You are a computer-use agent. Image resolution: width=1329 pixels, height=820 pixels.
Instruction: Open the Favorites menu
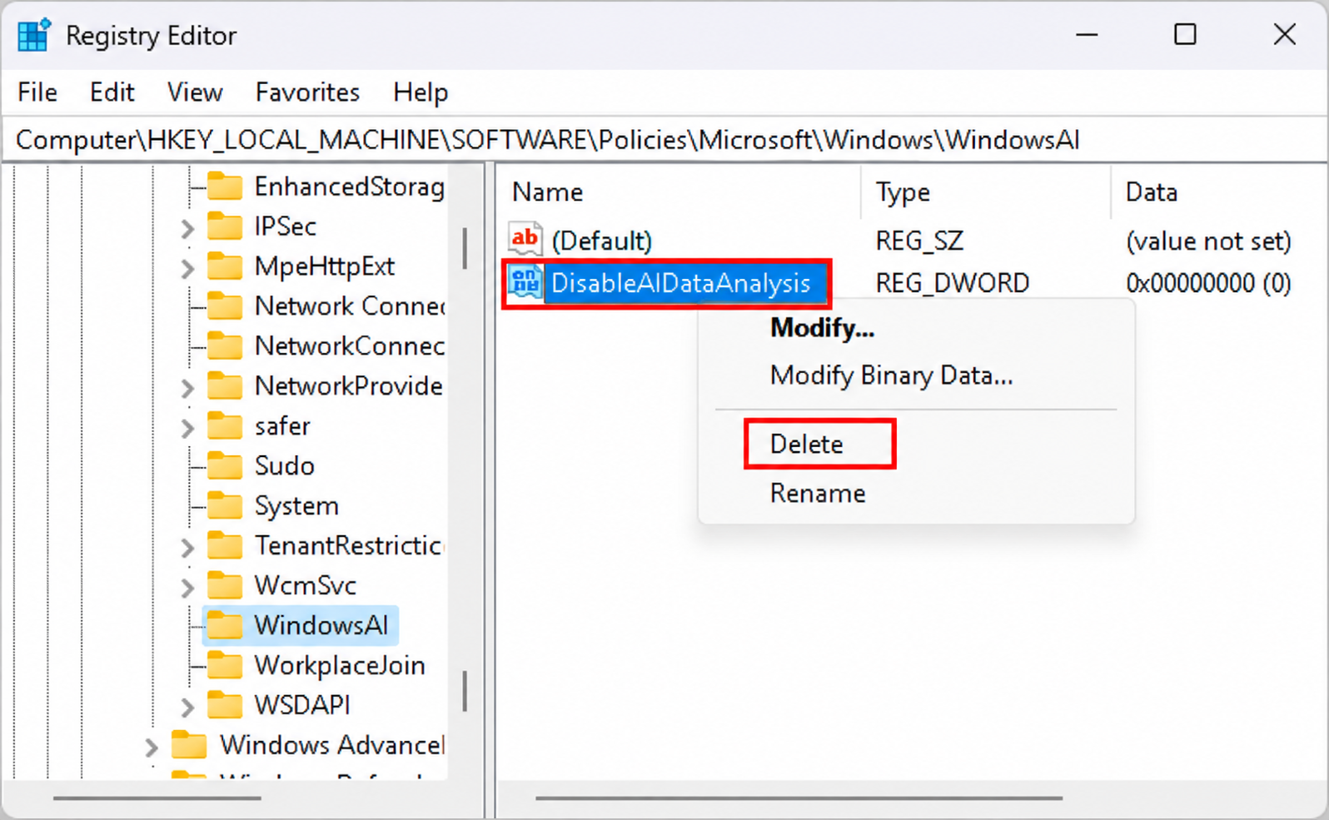click(x=307, y=92)
